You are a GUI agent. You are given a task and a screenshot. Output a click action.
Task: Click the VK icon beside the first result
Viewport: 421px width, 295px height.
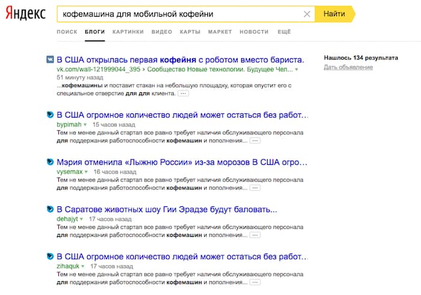click(51, 60)
